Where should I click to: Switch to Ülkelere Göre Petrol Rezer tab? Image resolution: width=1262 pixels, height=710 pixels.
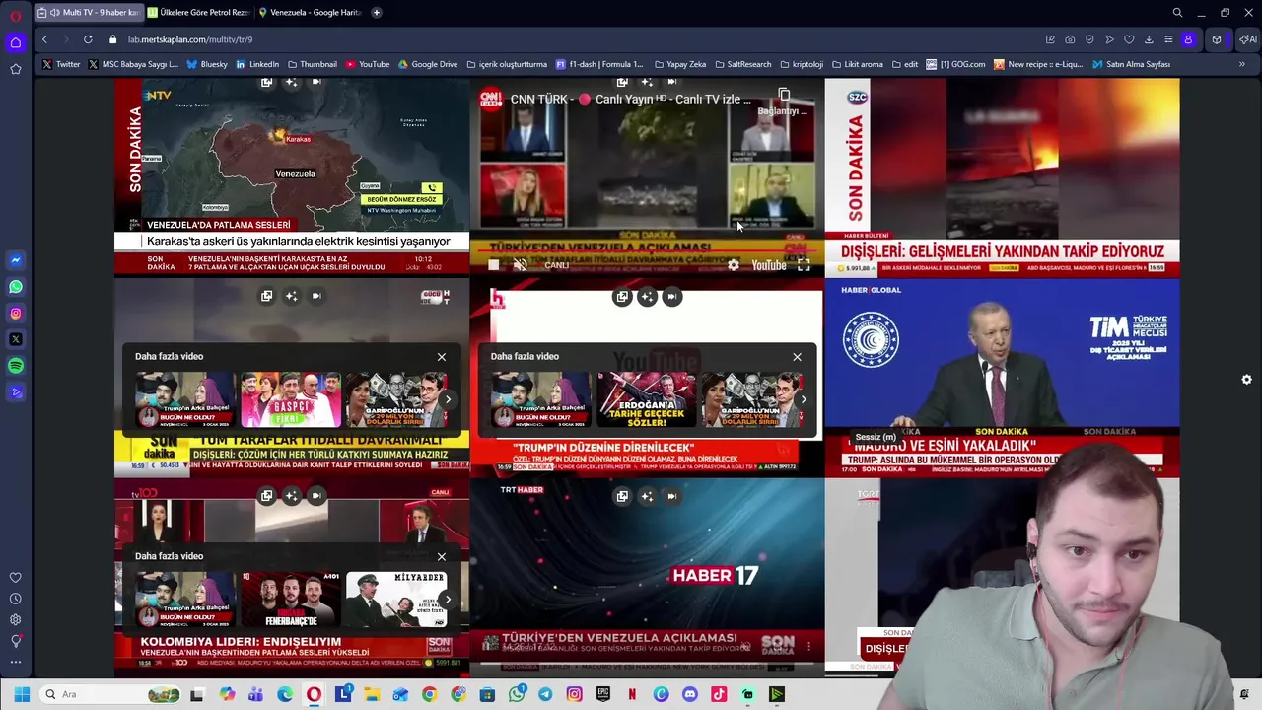tap(199, 13)
